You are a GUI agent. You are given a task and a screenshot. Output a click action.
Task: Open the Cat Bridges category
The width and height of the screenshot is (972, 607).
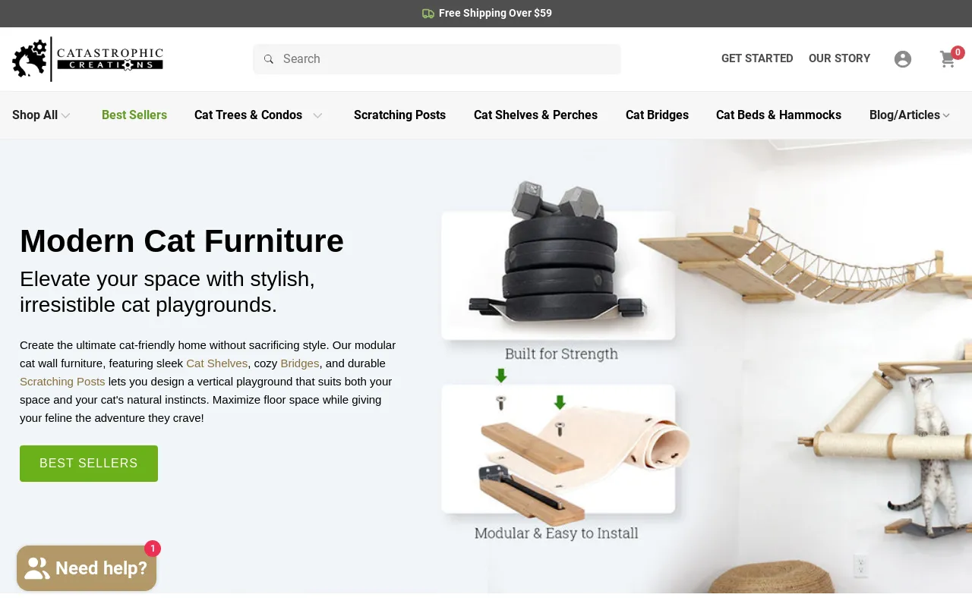coord(657,115)
